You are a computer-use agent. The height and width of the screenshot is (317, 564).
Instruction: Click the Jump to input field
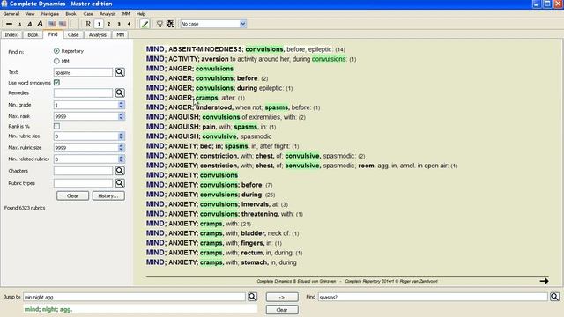[x=134, y=297]
